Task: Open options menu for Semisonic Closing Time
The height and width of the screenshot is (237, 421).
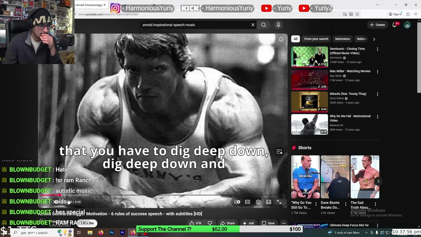Action: (x=377, y=49)
